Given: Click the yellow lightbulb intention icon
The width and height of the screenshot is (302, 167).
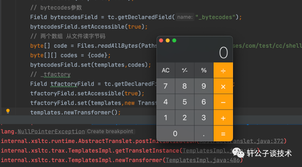Looking at the screenshot, I should pos(8,111).
